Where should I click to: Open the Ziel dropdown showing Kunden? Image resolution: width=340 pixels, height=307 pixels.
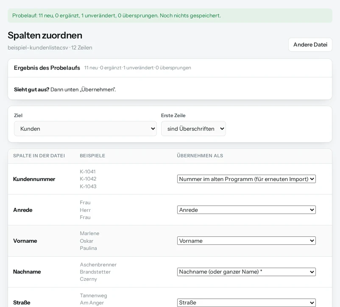click(x=85, y=129)
